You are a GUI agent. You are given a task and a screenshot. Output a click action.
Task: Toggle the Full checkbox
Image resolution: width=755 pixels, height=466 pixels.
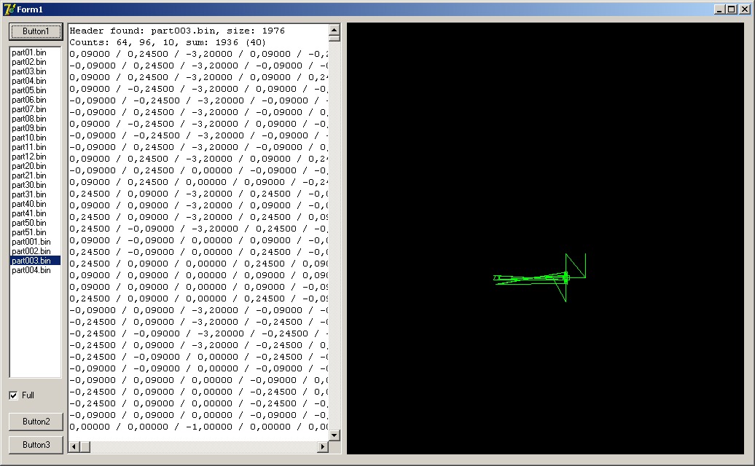pos(13,395)
